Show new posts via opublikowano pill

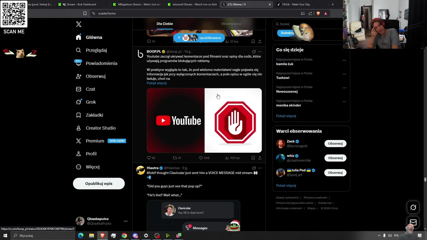(199, 38)
